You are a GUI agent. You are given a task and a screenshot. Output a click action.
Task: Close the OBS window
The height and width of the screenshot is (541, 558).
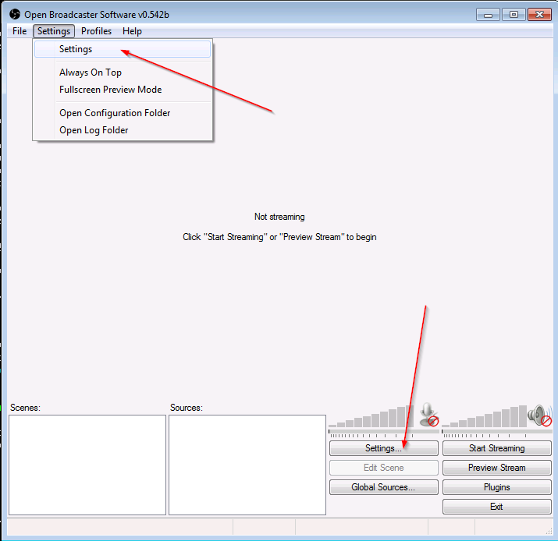[x=539, y=15]
